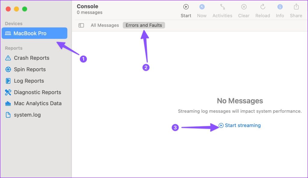Click the Start streaming toolbar icon
Viewport: 308px width, 178px height.
click(186, 7)
